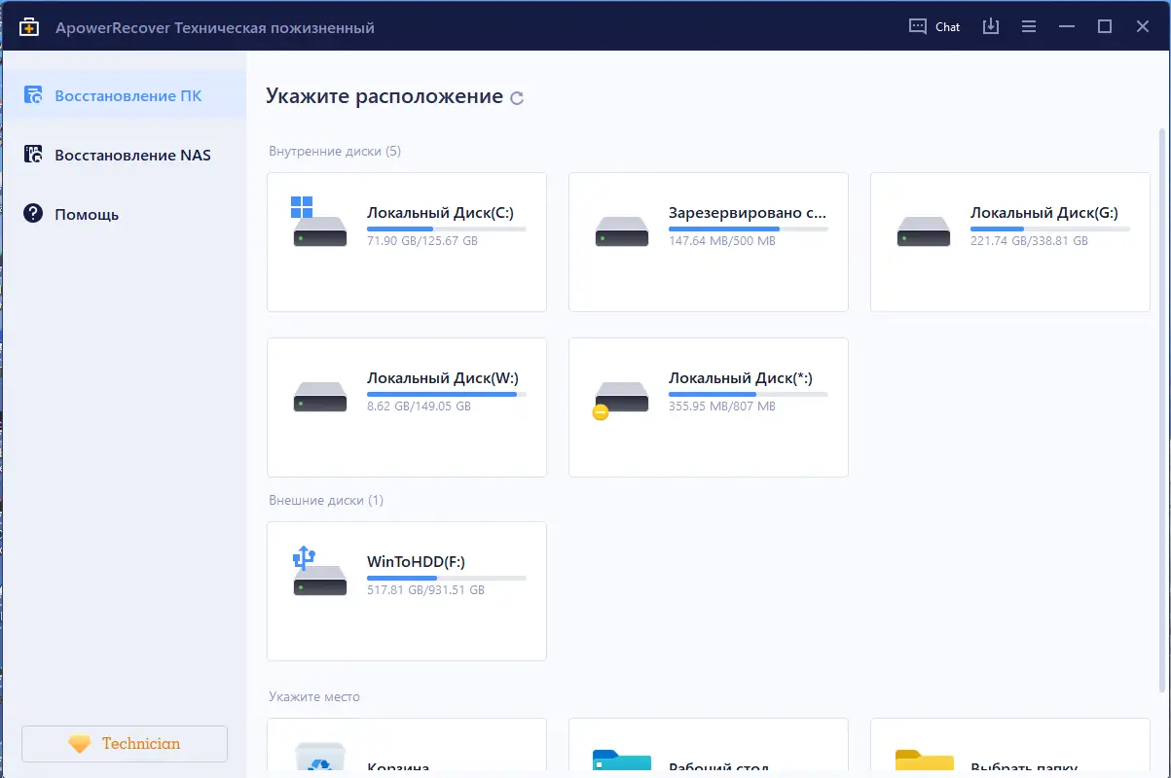This screenshot has width=1171, height=778.
Task: Choose the Зарезервировано системой partition card
Action: click(x=708, y=242)
